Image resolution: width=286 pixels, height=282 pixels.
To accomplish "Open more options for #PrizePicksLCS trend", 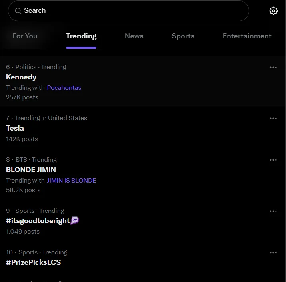I will pos(273,252).
